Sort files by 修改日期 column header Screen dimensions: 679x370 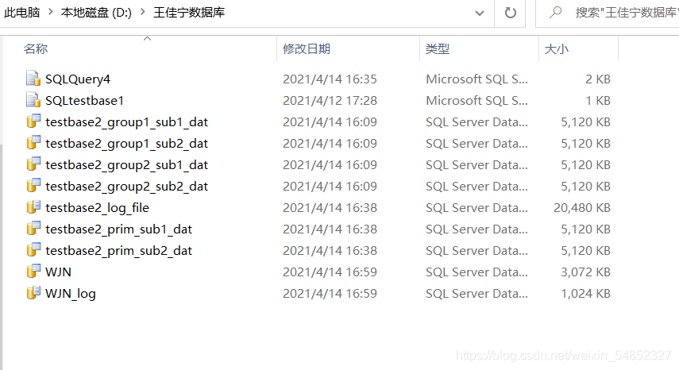click(307, 48)
